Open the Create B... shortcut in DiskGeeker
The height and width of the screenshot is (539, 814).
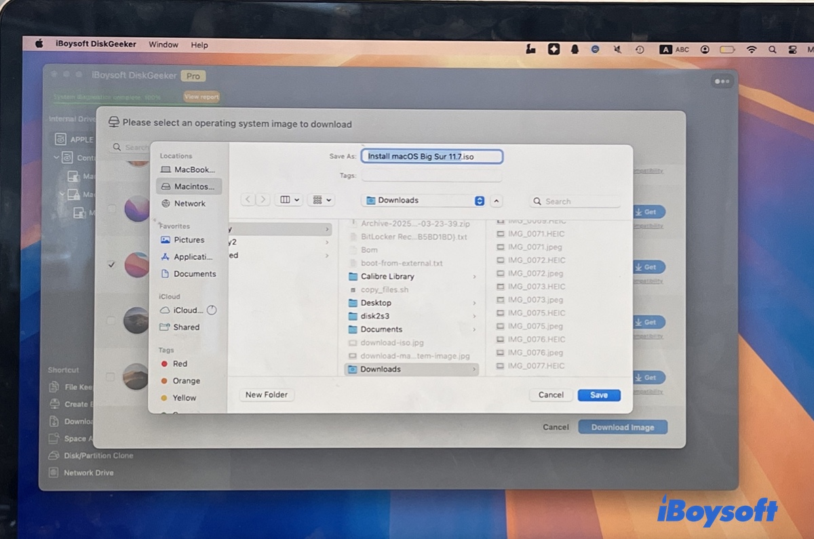69,404
